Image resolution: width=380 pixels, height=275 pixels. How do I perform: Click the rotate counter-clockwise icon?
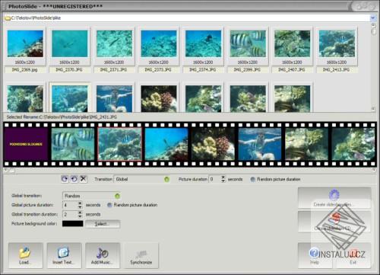click(74, 179)
